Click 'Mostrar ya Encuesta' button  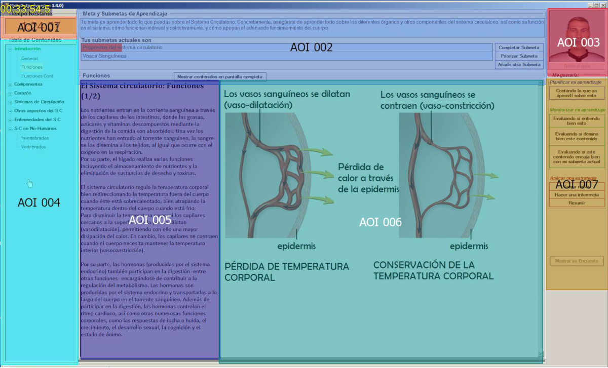[x=577, y=261]
